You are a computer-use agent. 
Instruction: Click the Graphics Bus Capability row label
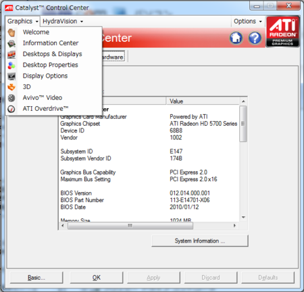click(x=88, y=172)
